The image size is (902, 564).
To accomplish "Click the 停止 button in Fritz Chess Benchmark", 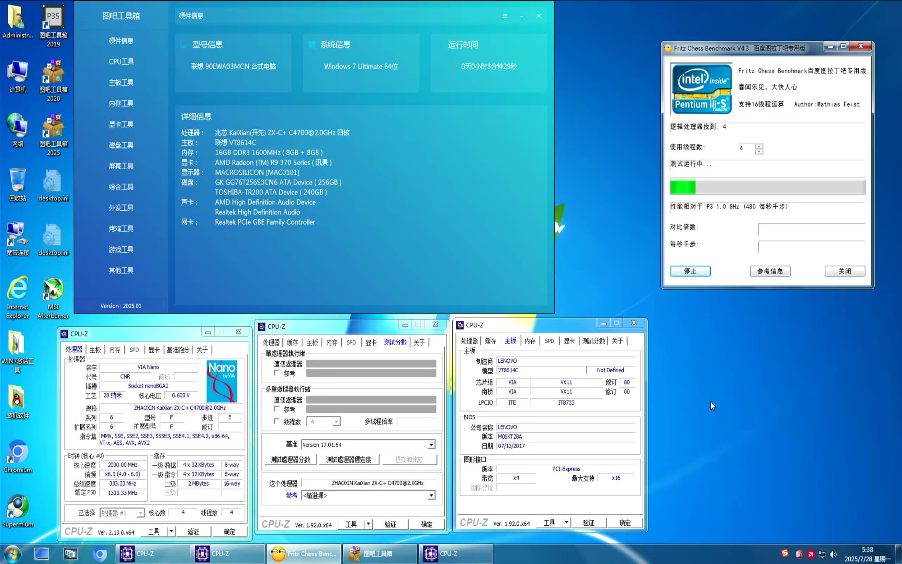I will tap(690, 271).
